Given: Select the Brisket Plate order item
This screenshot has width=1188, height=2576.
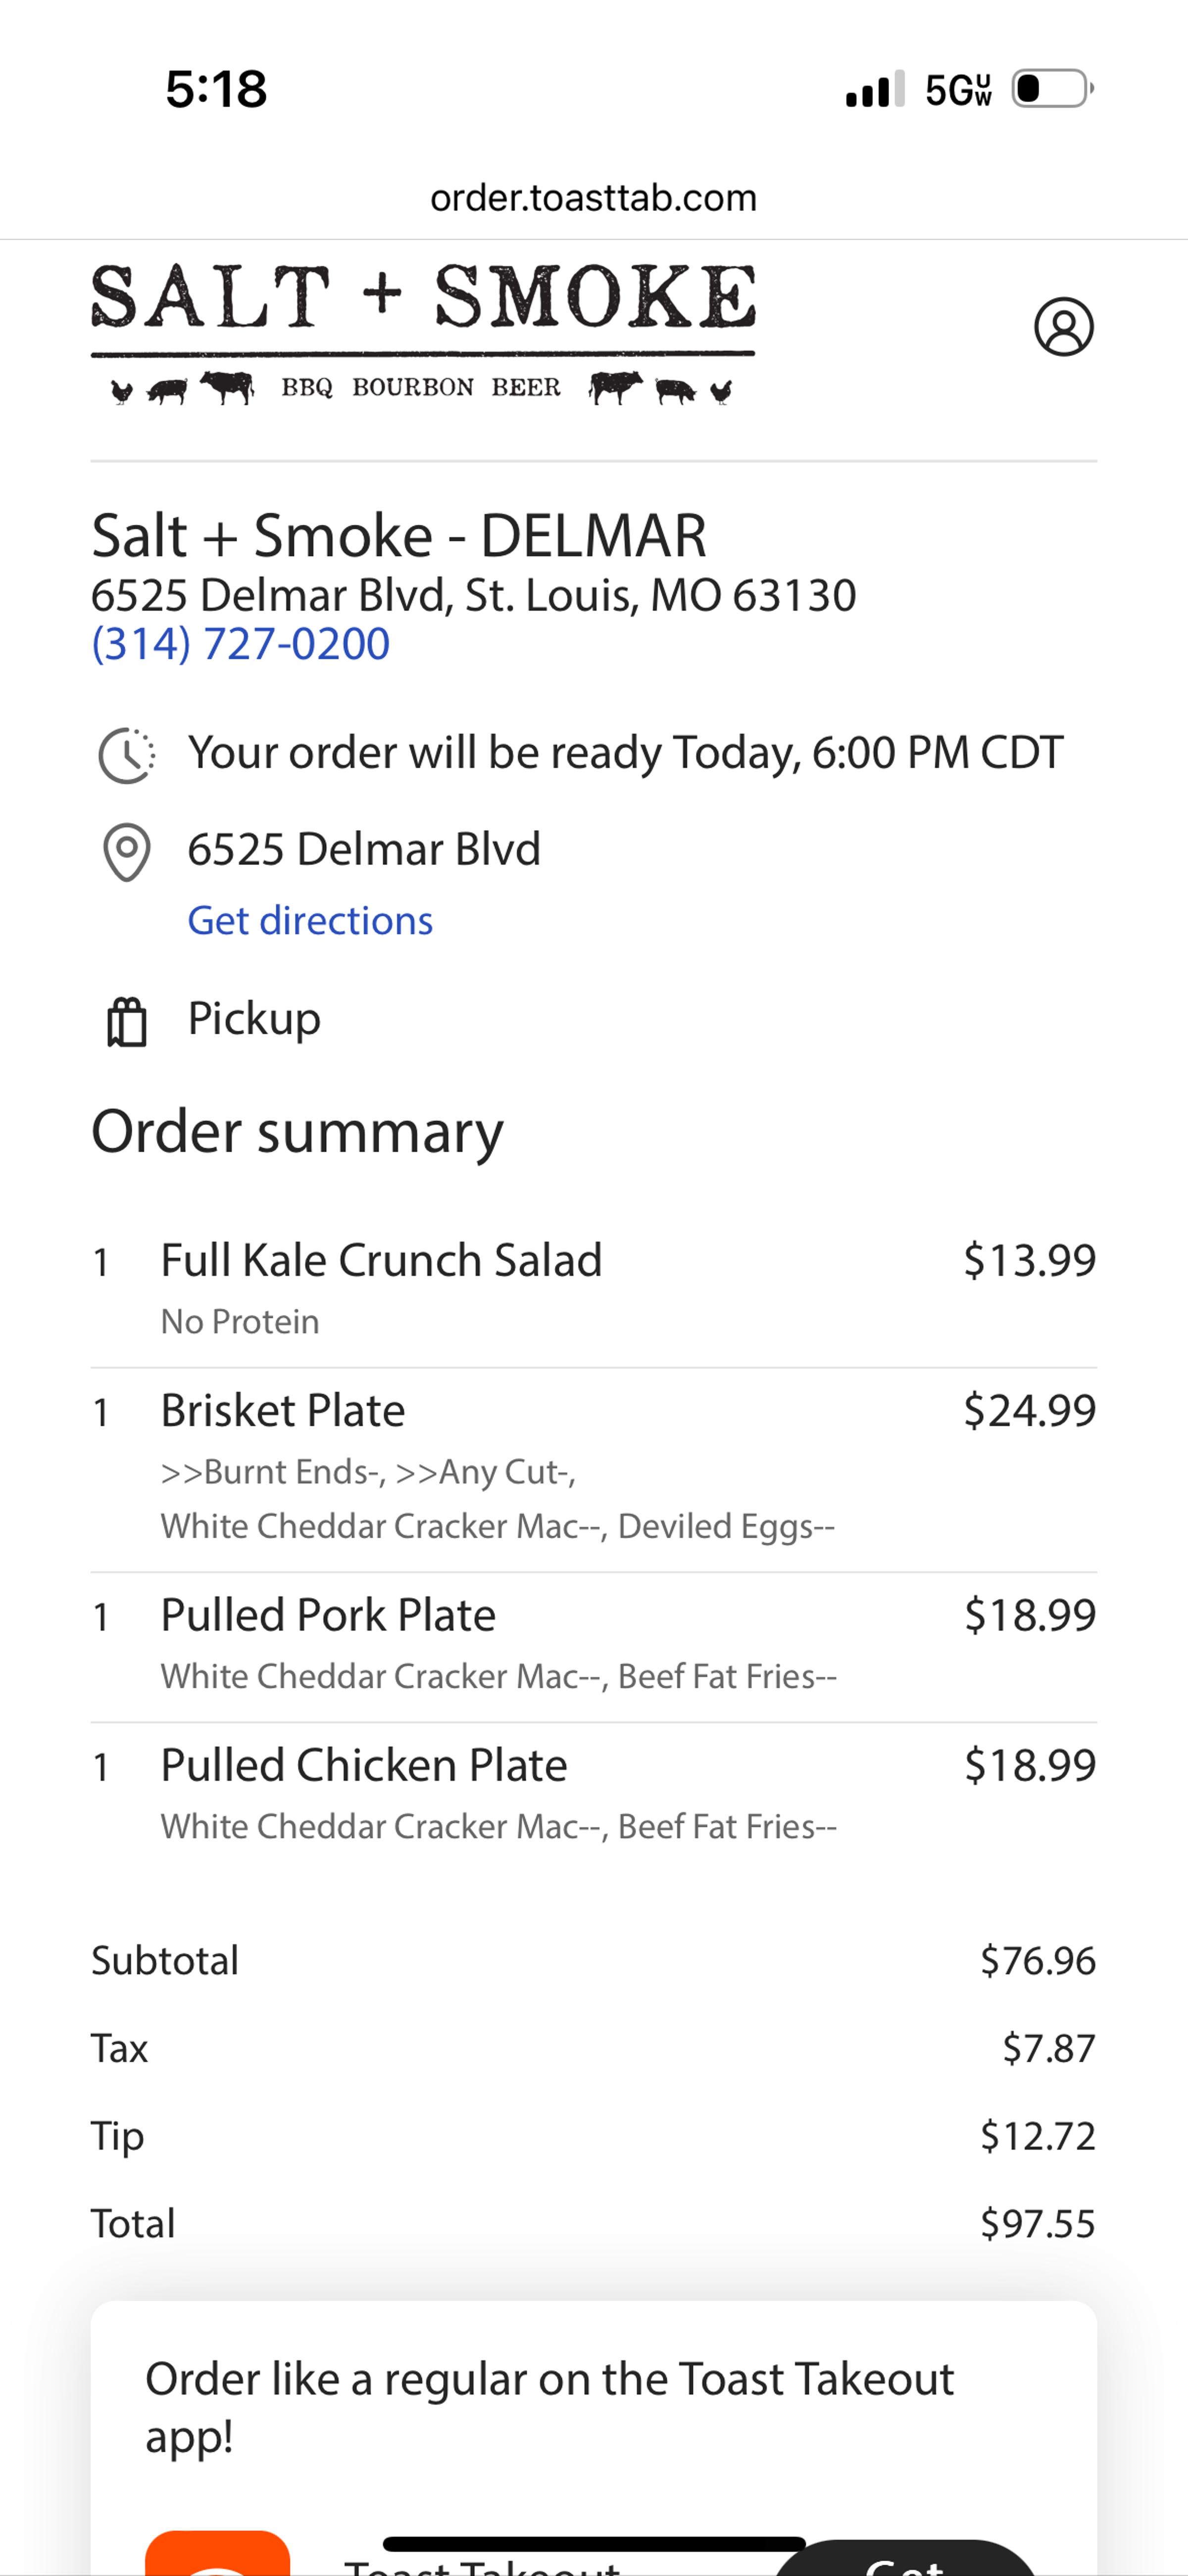Looking at the screenshot, I should (283, 1411).
